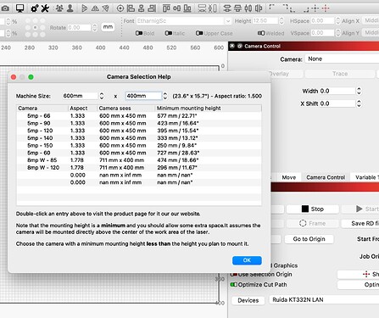
Task: Click the Save RD file button
Action: tap(360, 223)
